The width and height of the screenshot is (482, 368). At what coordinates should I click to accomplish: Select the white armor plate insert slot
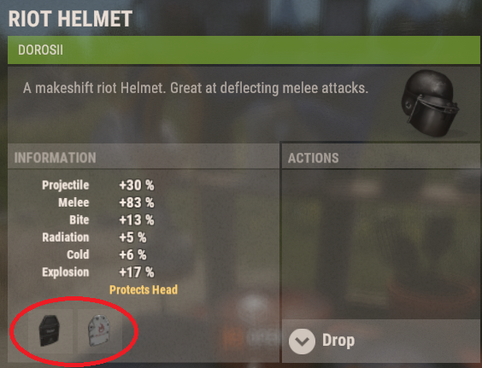pos(100,331)
